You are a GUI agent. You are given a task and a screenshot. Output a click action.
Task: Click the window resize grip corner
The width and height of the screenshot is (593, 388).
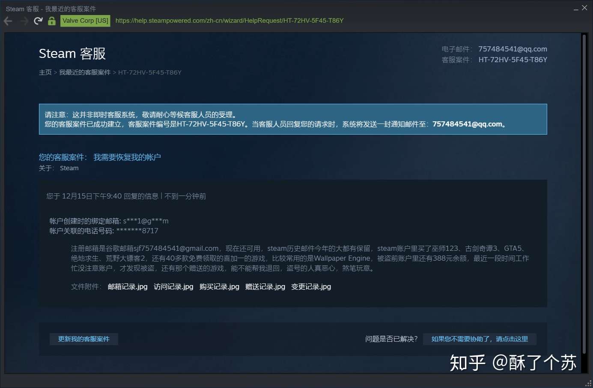coord(588,383)
